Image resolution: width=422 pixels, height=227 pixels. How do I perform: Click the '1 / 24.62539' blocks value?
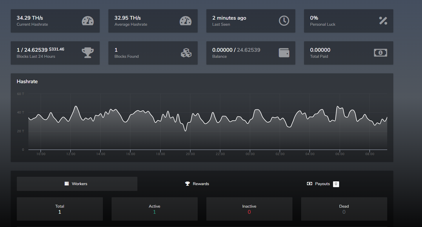pos(32,50)
